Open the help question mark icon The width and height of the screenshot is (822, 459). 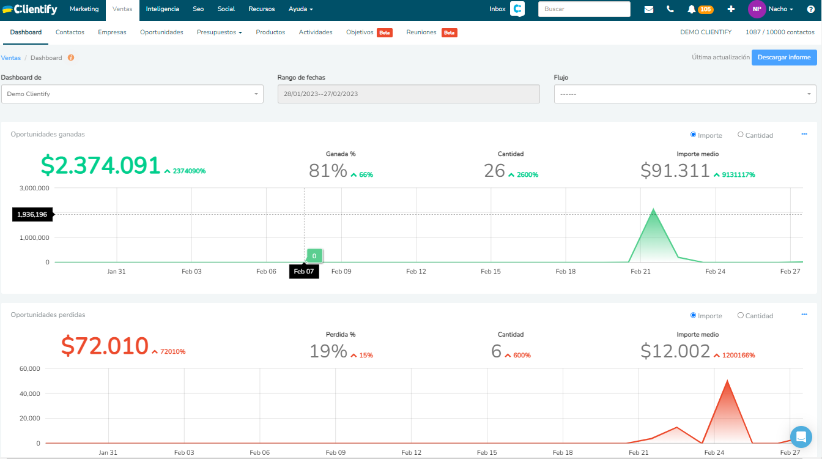tap(810, 9)
